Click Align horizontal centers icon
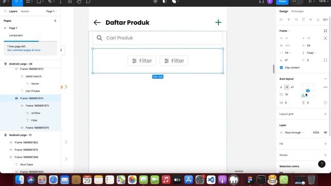The height and width of the screenshot is (186, 331). coord(289,20)
